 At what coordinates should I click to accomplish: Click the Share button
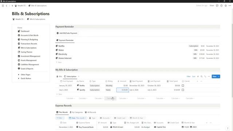click(x=212, y=6)
